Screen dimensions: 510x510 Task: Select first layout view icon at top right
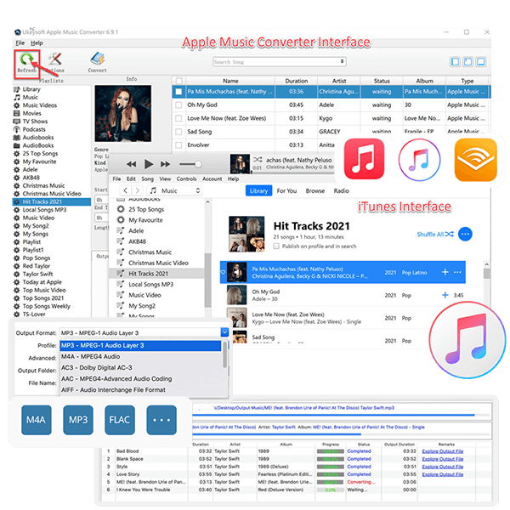click(x=455, y=62)
